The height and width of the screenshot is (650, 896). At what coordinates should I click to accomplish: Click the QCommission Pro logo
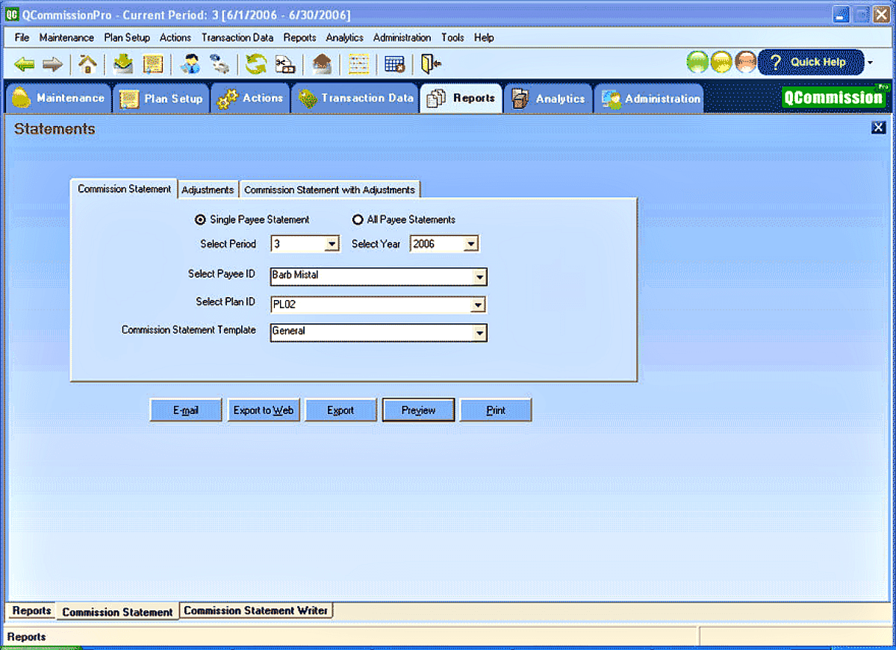tap(836, 97)
